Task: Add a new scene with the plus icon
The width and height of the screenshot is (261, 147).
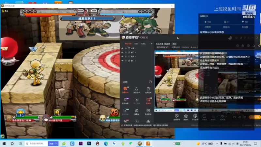Action: 151,44
